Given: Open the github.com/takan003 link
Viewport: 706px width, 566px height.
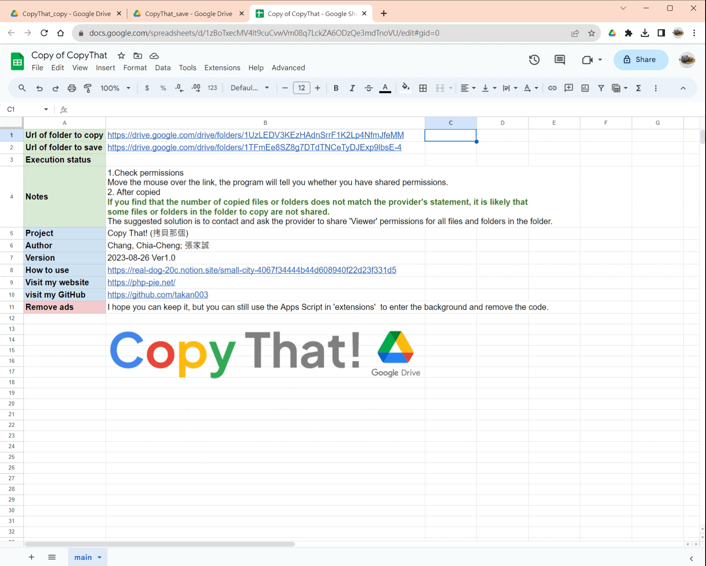Looking at the screenshot, I should coord(158,295).
